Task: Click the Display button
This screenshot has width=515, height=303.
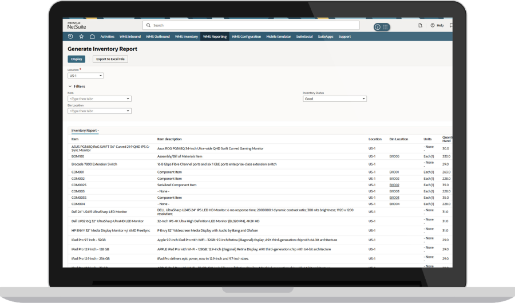Action: [x=76, y=59]
